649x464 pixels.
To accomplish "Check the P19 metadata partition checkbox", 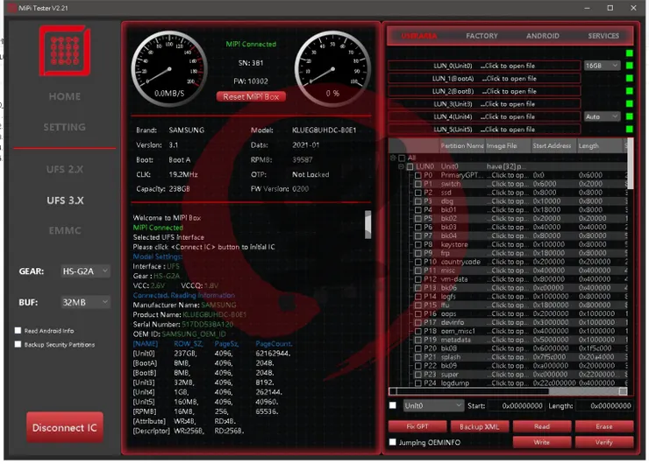I will 418,340.
